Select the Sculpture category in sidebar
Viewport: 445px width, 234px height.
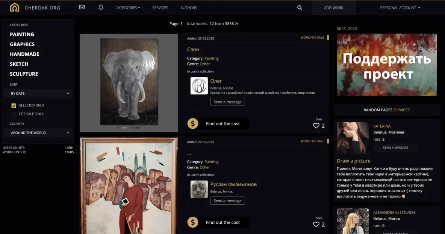(x=24, y=74)
